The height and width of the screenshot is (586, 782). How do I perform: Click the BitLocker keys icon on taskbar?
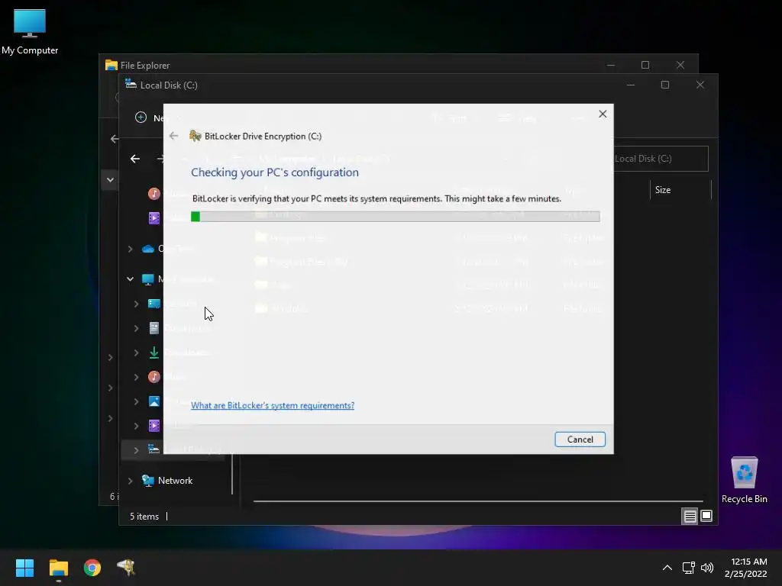[x=126, y=568]
